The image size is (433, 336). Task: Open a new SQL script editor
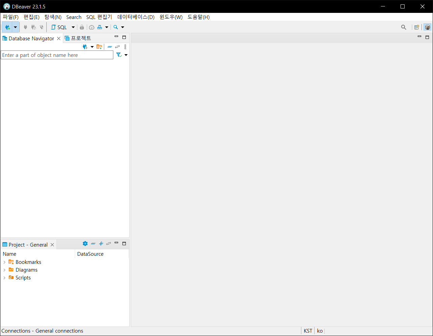pos(59,27)
